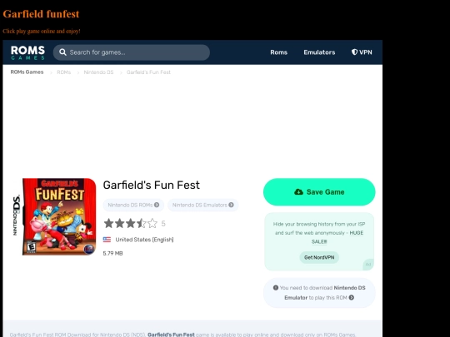
Task: Click the emulator notice arrow icon
Action: click(352, 298)
